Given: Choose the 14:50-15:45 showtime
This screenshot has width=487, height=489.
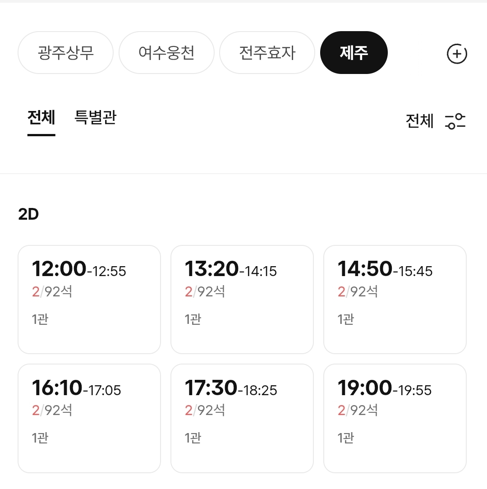Looking at the screenshot, I should (x=395, y=300).
